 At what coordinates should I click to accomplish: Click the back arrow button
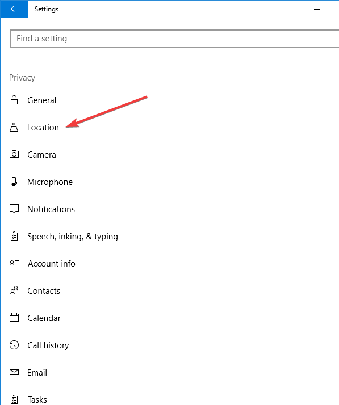coord(14,9)
